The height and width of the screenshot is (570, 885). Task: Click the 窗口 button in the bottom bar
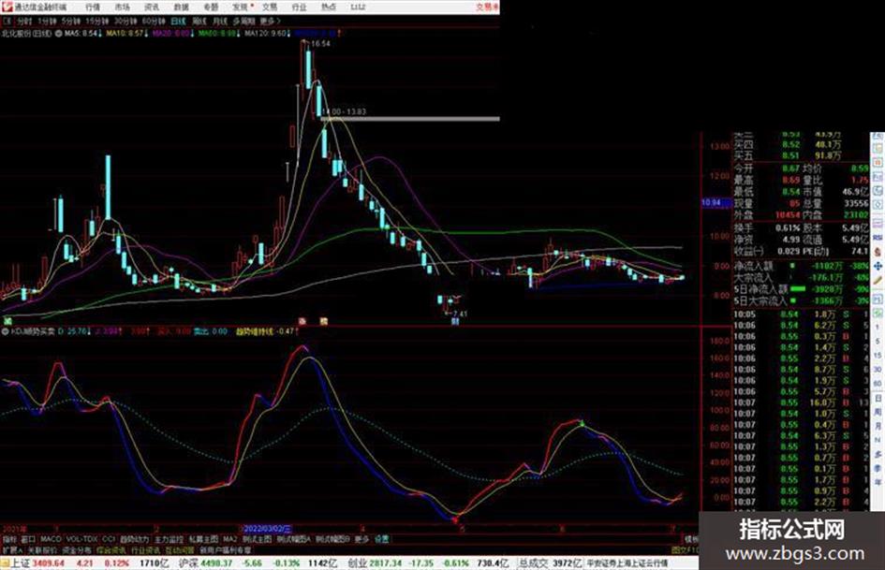[28, 539]
